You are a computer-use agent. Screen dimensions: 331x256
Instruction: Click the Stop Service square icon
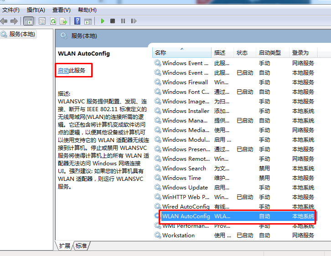[x=113, y=21]
